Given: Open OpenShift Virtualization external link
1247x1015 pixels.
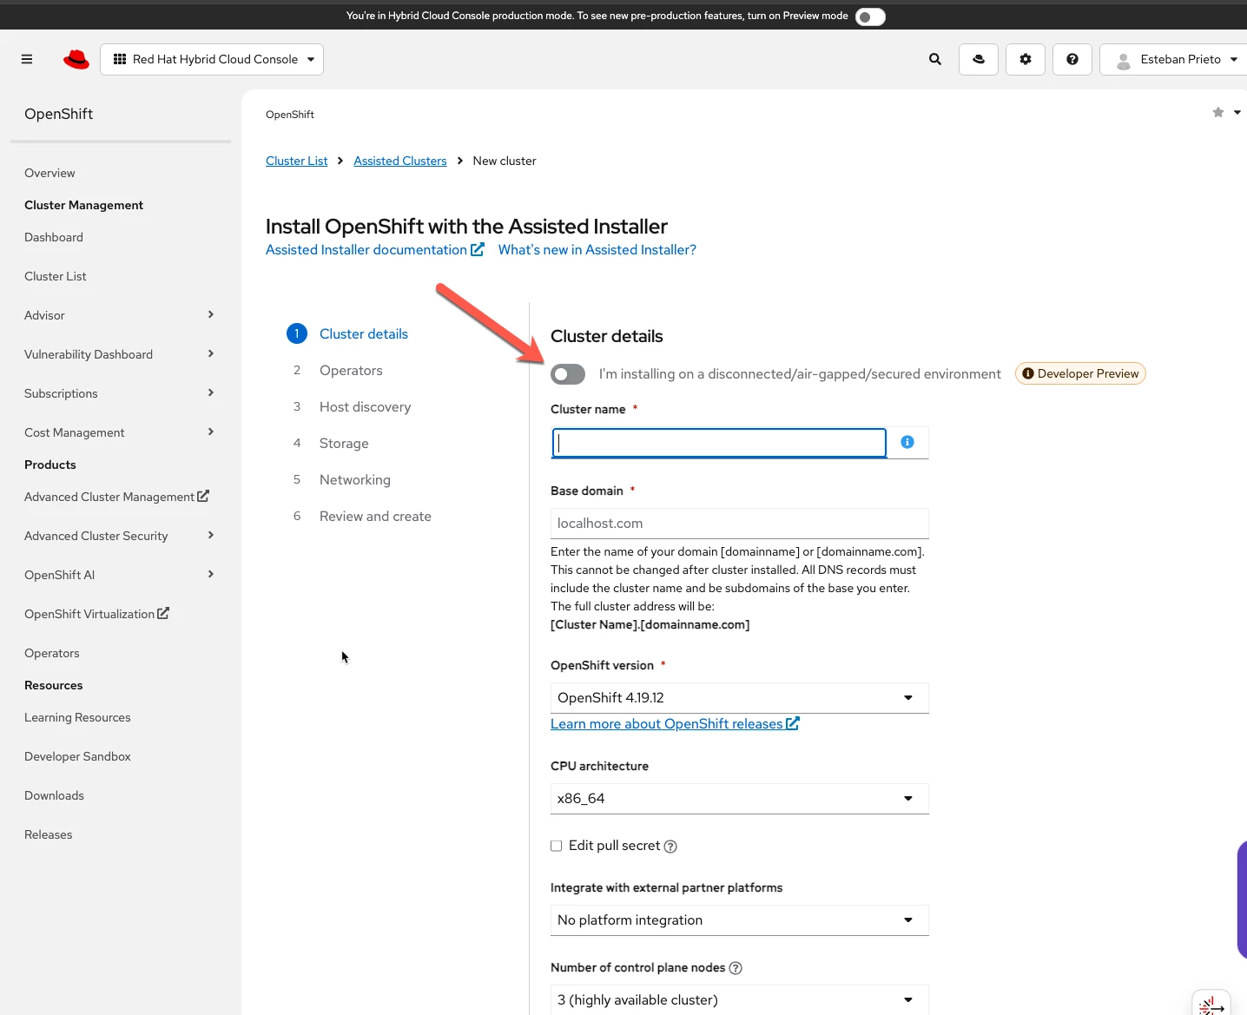Looking at the screenshot, I should (x=96, y=614).
